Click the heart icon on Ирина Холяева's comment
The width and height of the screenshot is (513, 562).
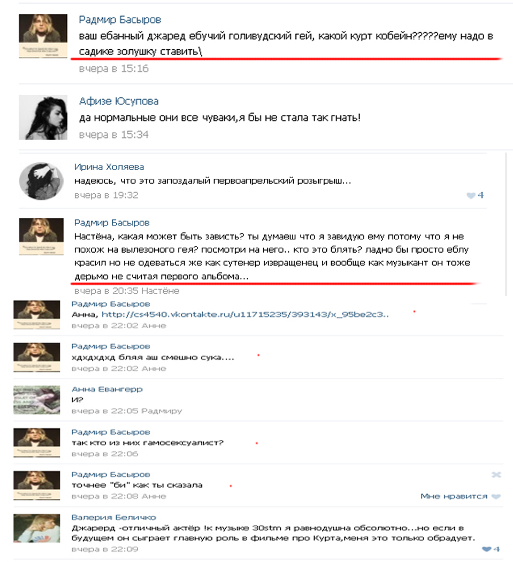click(471, 195)
